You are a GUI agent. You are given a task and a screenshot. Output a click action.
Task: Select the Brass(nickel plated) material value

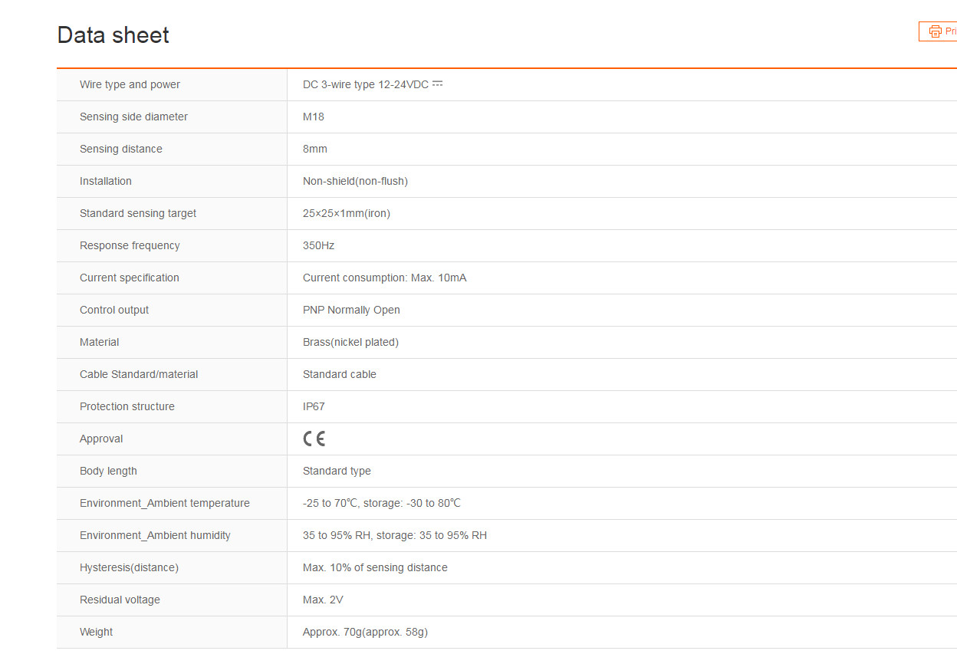point(350,342)
